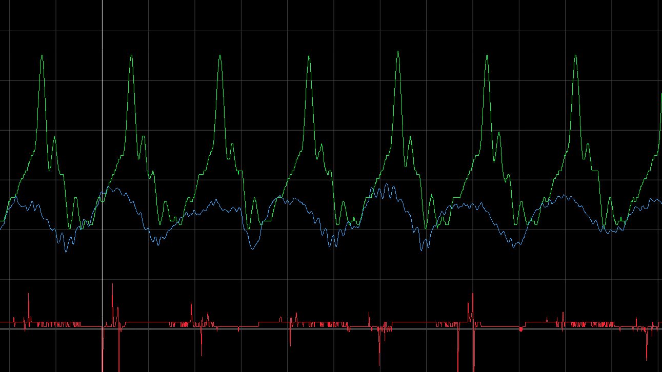Click the third green waveform peak

tap(220, 56)
